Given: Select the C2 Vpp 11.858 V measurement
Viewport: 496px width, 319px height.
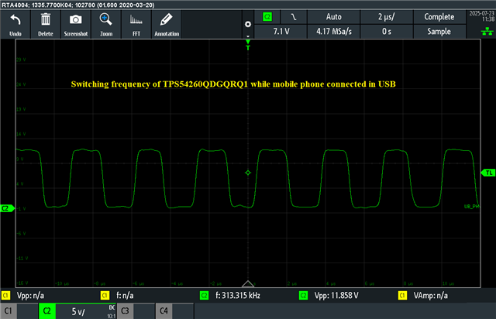Looking at the screenshot, I should click(x=329, y=296).
